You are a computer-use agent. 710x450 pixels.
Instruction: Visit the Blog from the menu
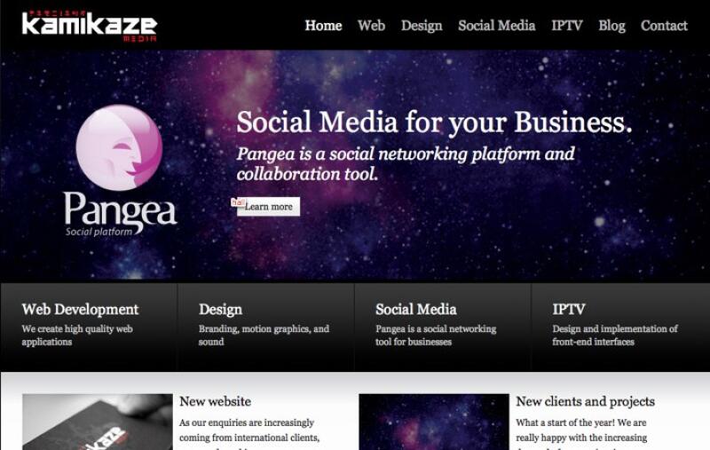tap(611, 26)
